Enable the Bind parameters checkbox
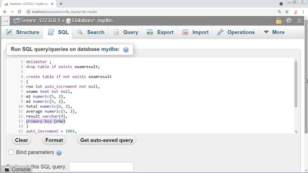Image resolution: width=308 pixels, height=173 pixels. (11, 152)
